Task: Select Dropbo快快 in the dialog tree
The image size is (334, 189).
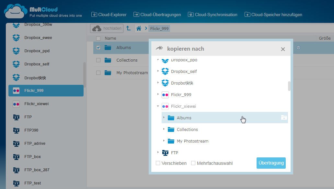Action: [x=182, y=83]
